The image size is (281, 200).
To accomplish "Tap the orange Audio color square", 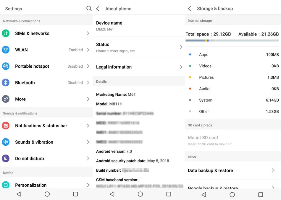I will (x=190, y=89).
